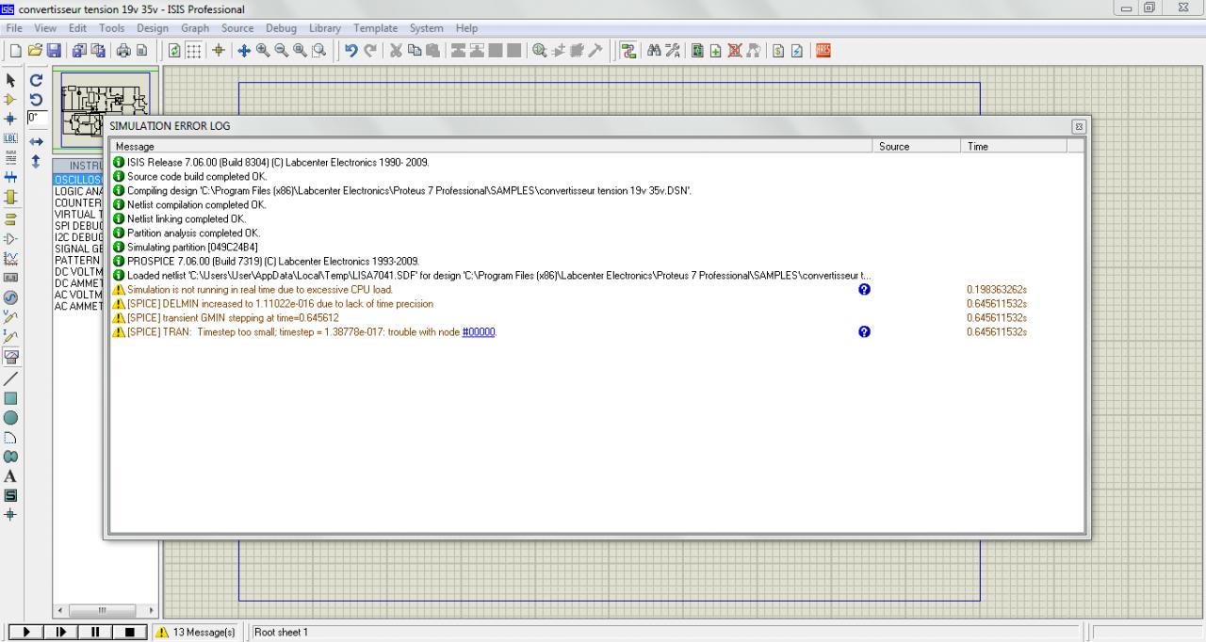
Task: Toggle the false origin marker
Action: tap(218, 50)
